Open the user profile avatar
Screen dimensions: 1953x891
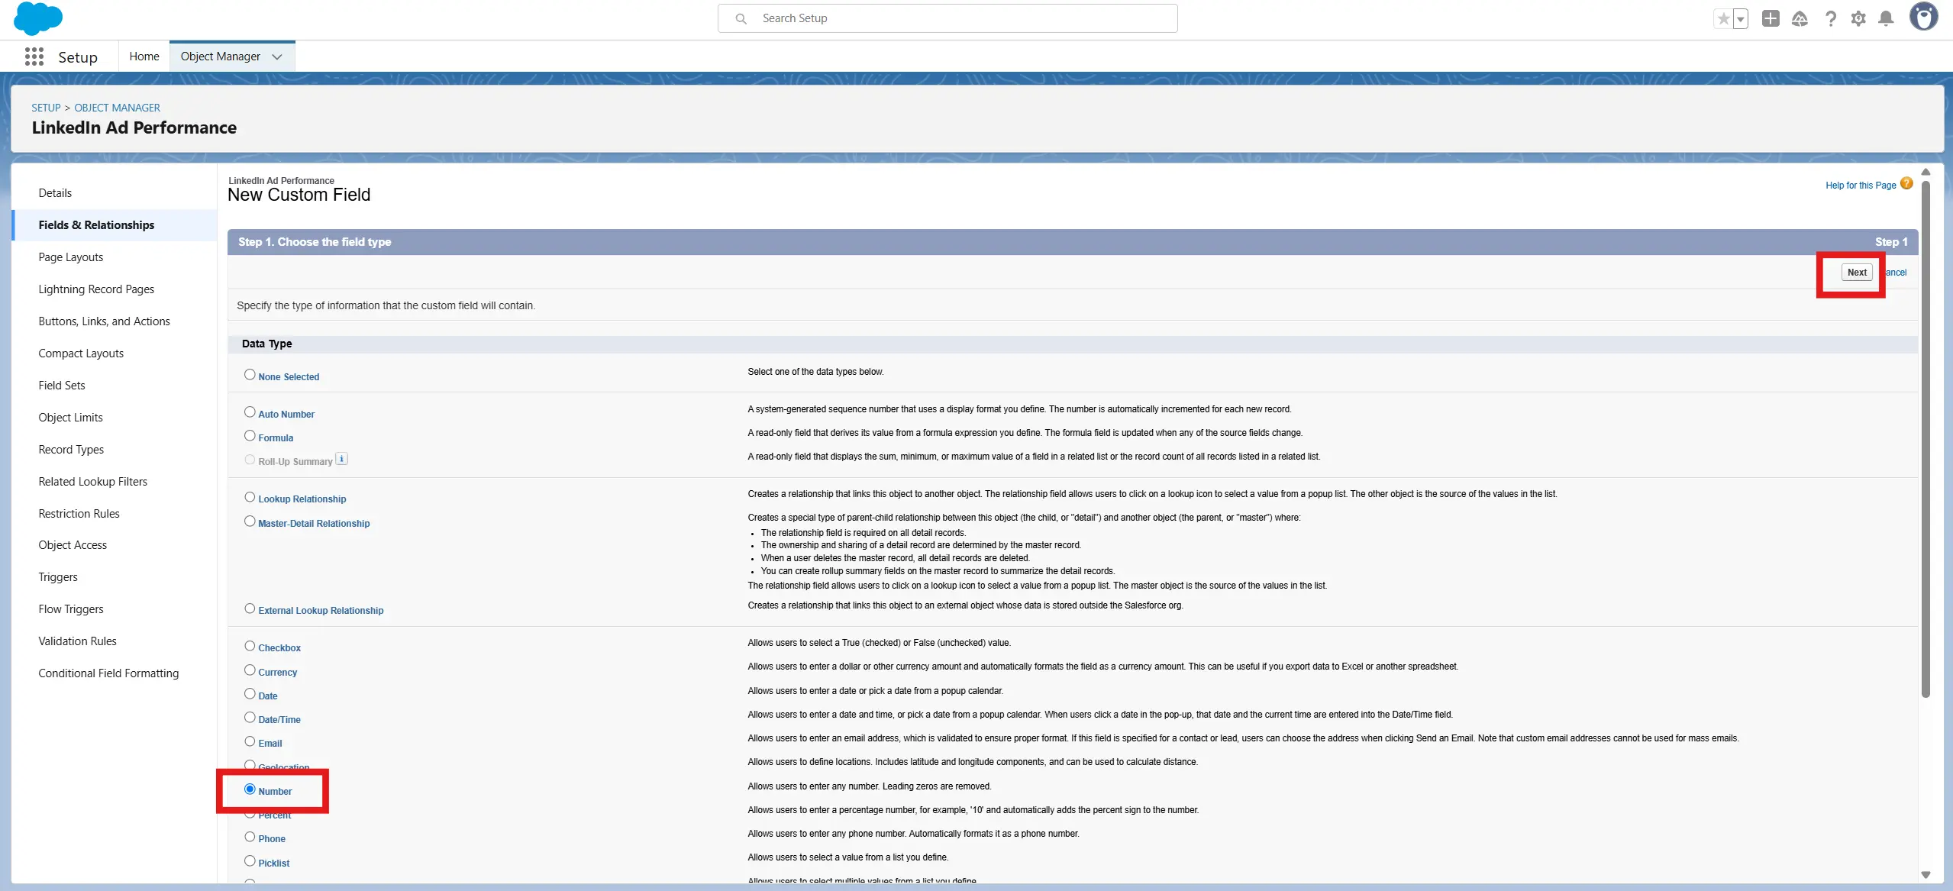click(1923, 17)
